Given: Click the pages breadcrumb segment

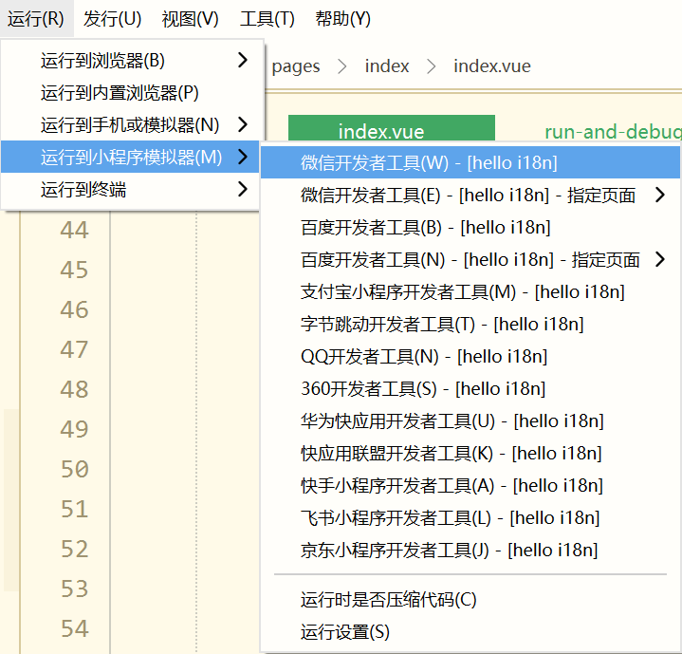Looking at the screenshot, I should tap(296, 66).
